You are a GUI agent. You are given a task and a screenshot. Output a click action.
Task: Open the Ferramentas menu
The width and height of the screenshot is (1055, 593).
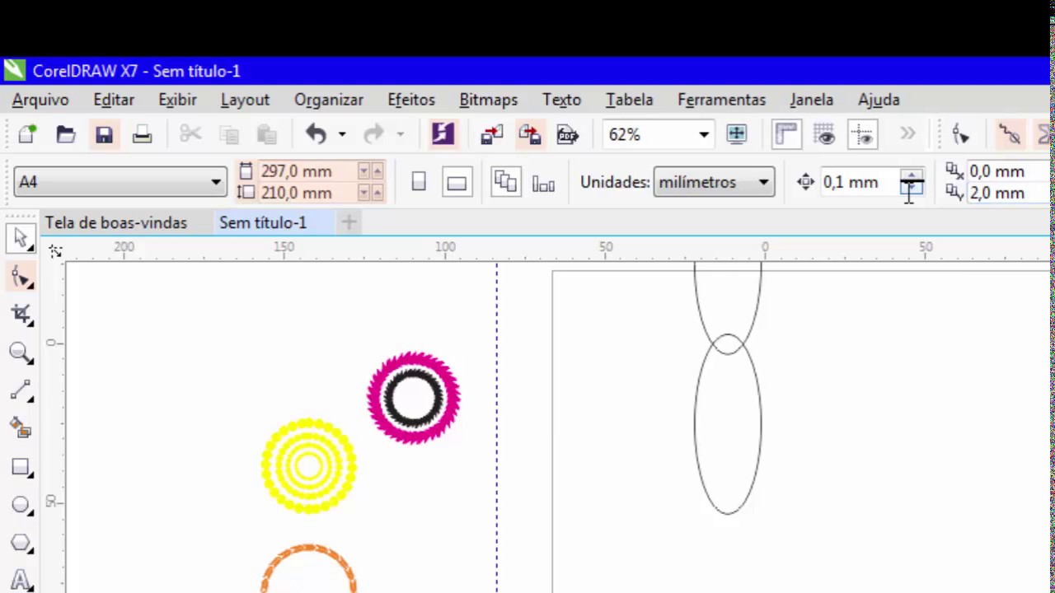pos(721,100)
